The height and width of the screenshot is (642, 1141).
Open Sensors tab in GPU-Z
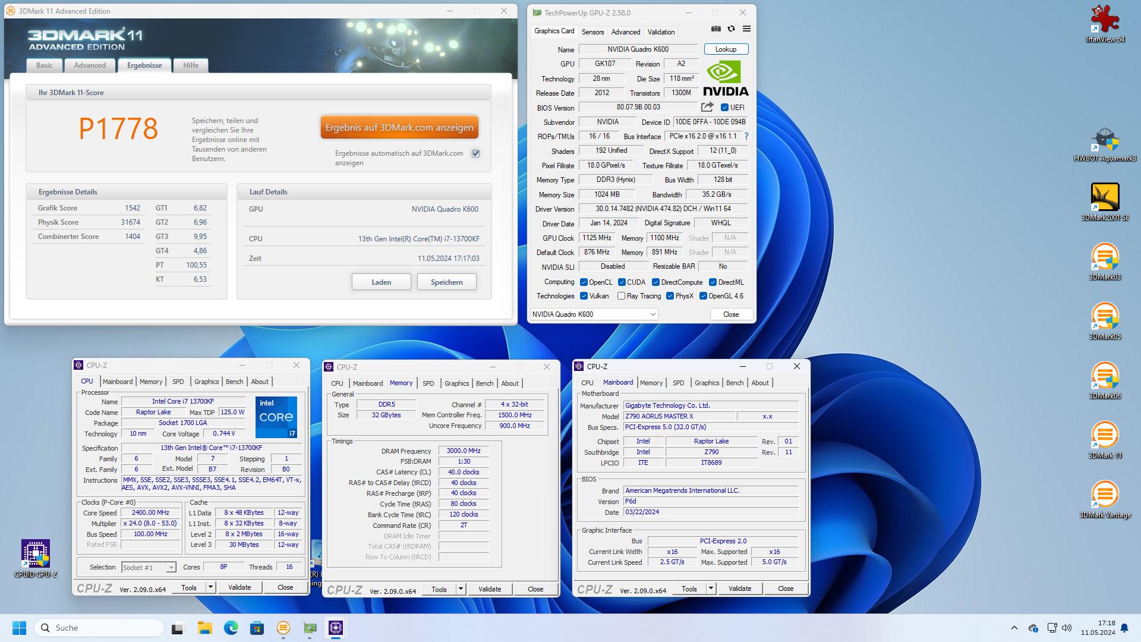[592, 32]
